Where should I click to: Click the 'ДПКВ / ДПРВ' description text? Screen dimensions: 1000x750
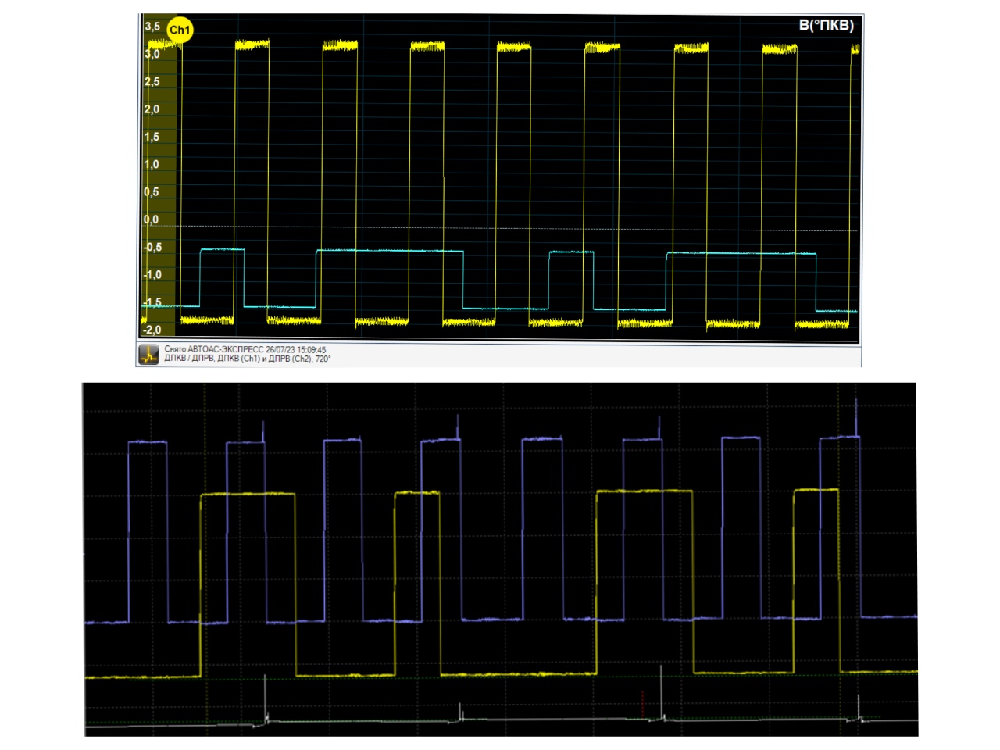pyautogui.click(x=247, y=359)
